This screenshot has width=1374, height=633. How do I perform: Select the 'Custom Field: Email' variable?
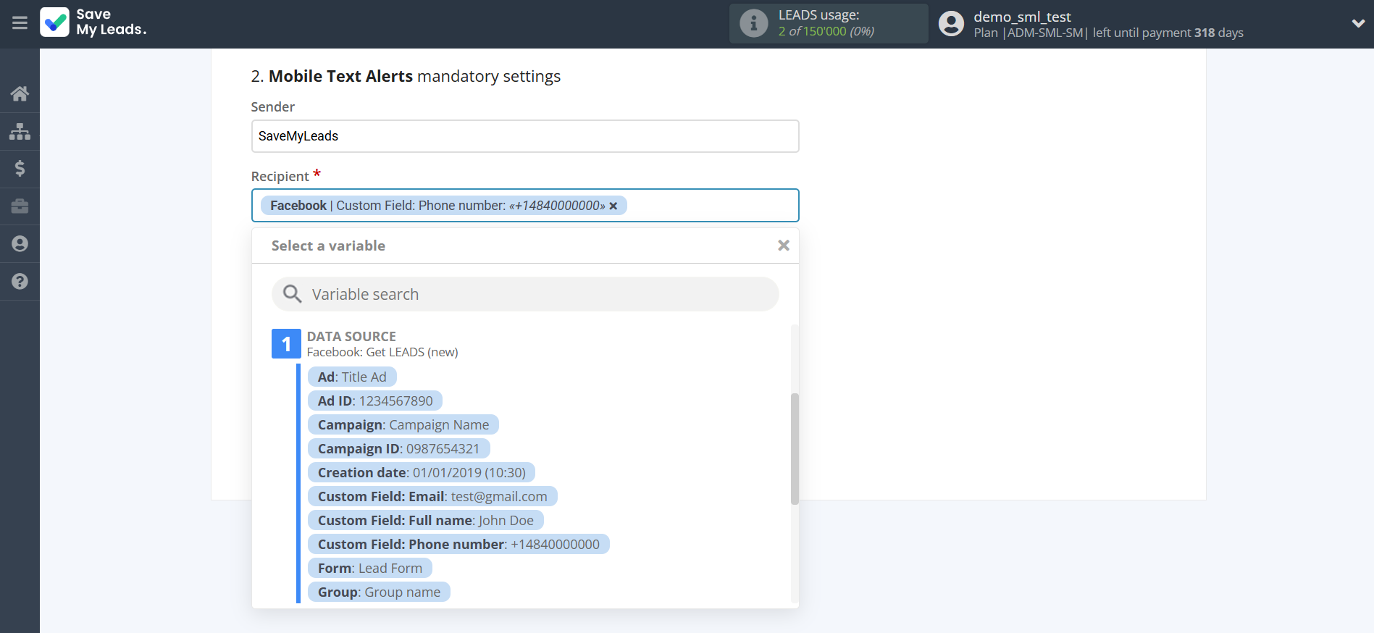432,496
